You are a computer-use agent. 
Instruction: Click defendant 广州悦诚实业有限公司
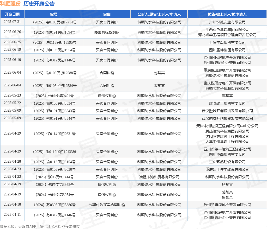point(227,22)
